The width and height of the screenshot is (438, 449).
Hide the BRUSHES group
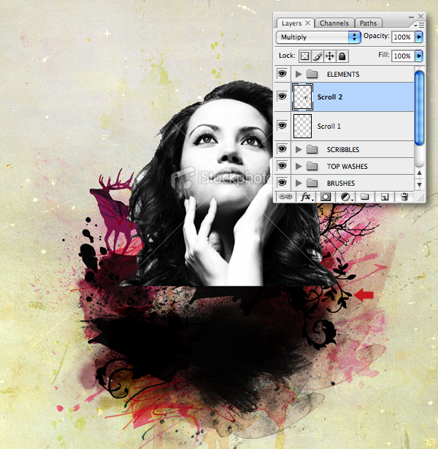283,183
